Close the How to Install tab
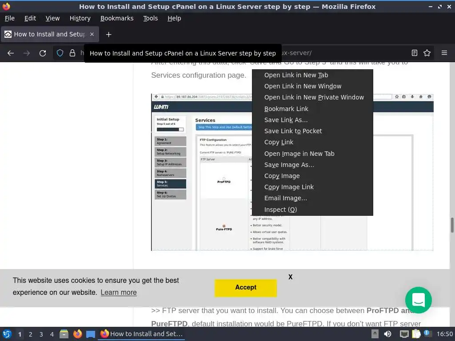The height and width of the screenshot is (341, 455). pos(92,34)
